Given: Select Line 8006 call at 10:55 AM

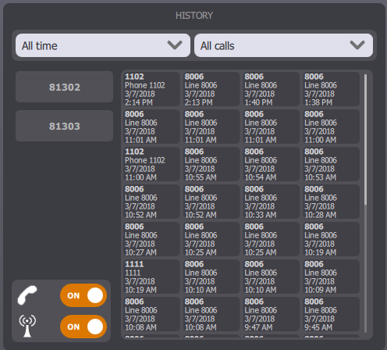Looking at the screenshot, I should [211, 164].
